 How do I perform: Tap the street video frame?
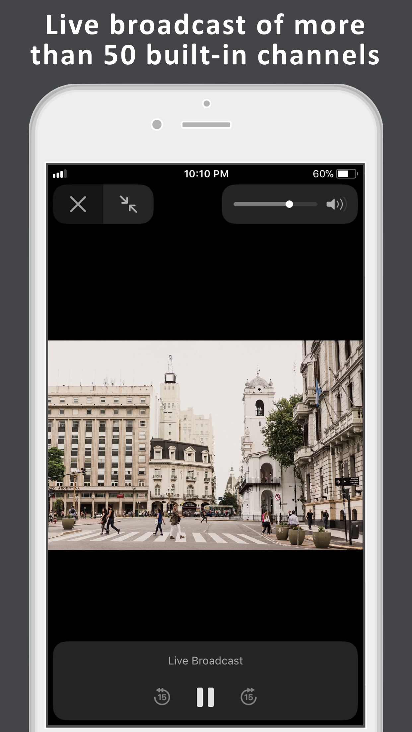tap(205, 445)
